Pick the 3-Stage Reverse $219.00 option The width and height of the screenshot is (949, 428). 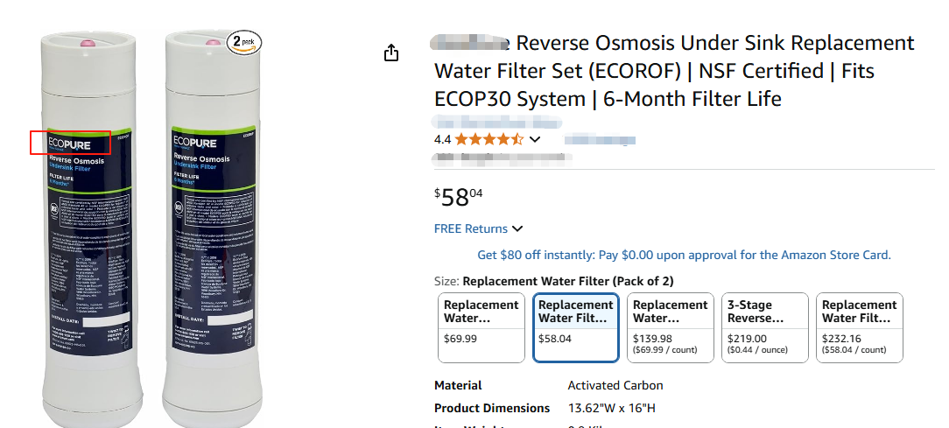point(765,327)
